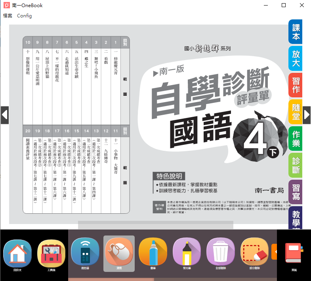Select the light-blue 放大 side tab
This screenshot has height=281, width=311.
coord(296,59)
